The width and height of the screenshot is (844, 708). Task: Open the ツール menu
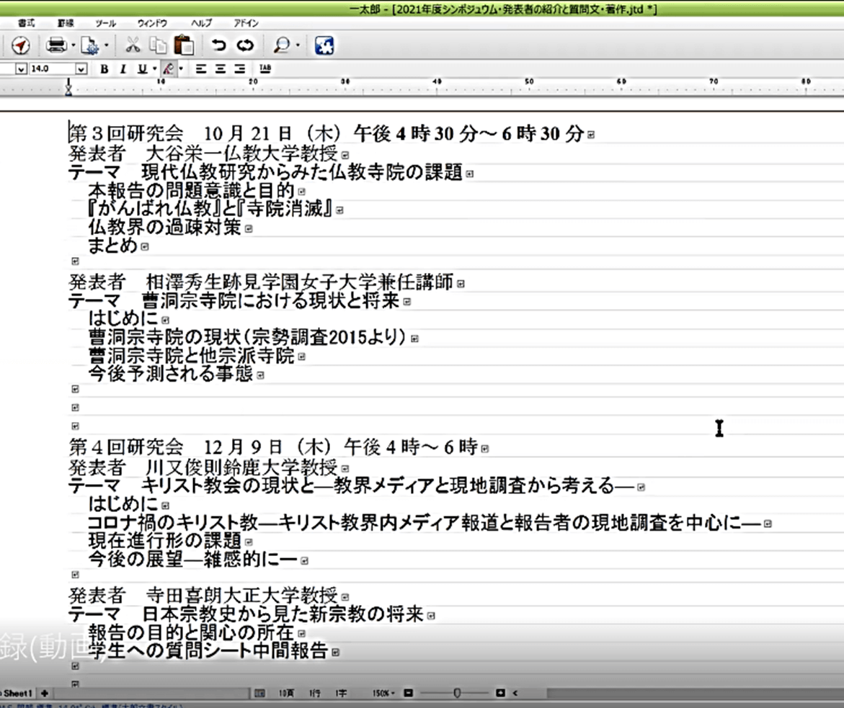[105, 23]
